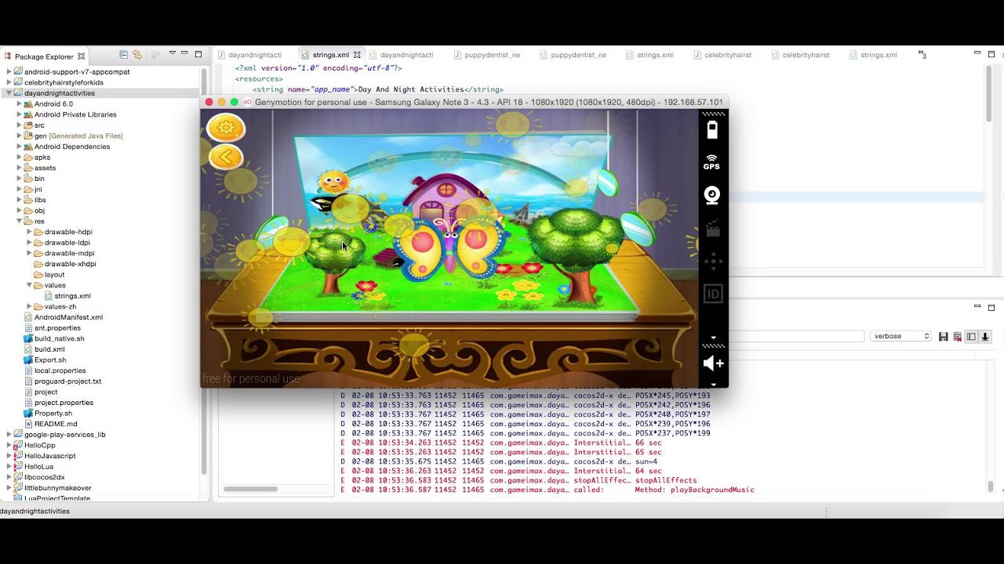Viewport: 1004px width, 564px height.
Task: Click the LogCat search filter field
Action: pyautogui.click(x=796, y=336)
